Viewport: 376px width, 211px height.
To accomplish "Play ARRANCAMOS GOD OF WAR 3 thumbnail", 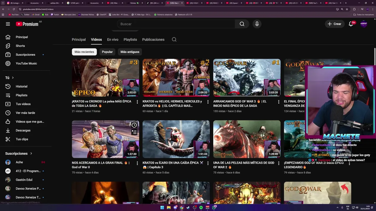I will pyautogui.click(x=247, y=78).
